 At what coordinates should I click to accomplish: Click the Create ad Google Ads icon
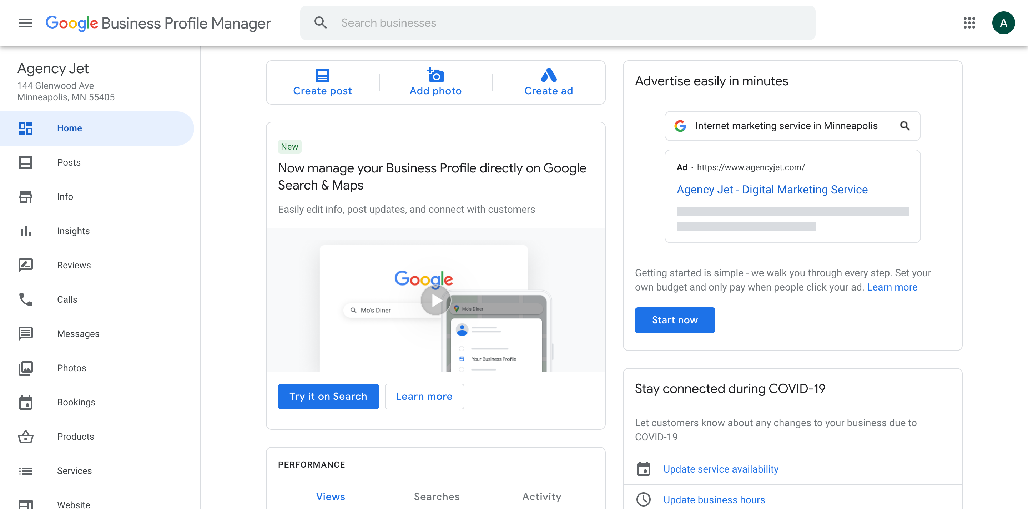point(548,75)
